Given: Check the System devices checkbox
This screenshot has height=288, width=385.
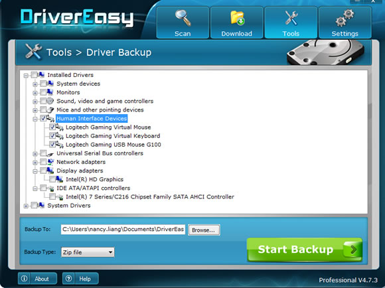Looking at the screenshot, I should pos(43,84).
